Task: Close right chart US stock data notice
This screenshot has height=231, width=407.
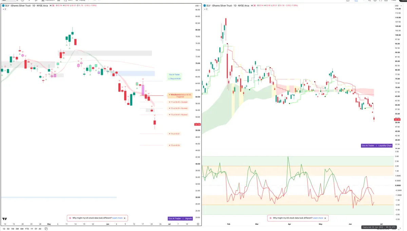Action: tap(325, 218)
